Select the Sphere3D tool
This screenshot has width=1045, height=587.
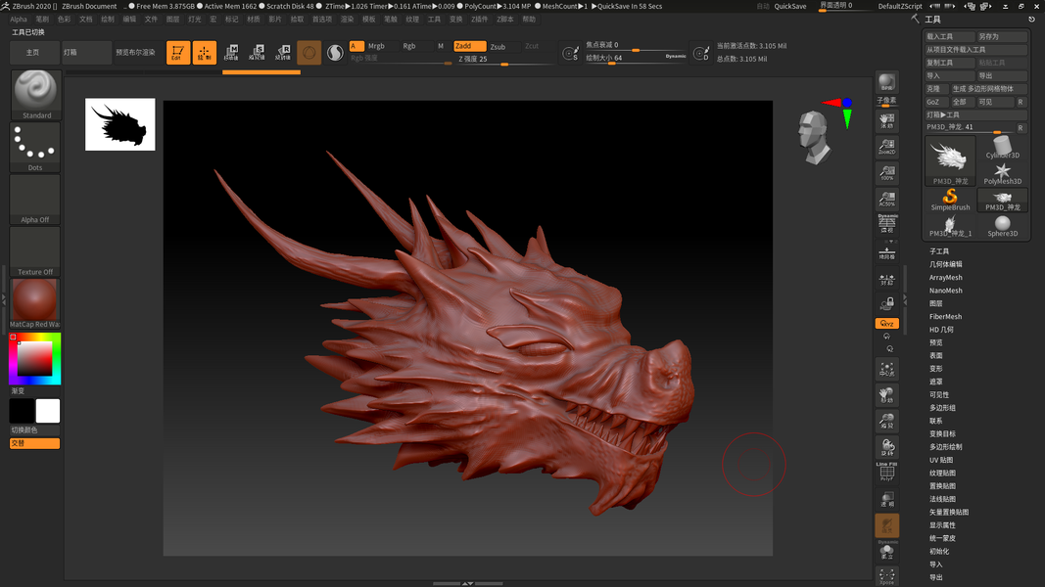(1002, 226)
